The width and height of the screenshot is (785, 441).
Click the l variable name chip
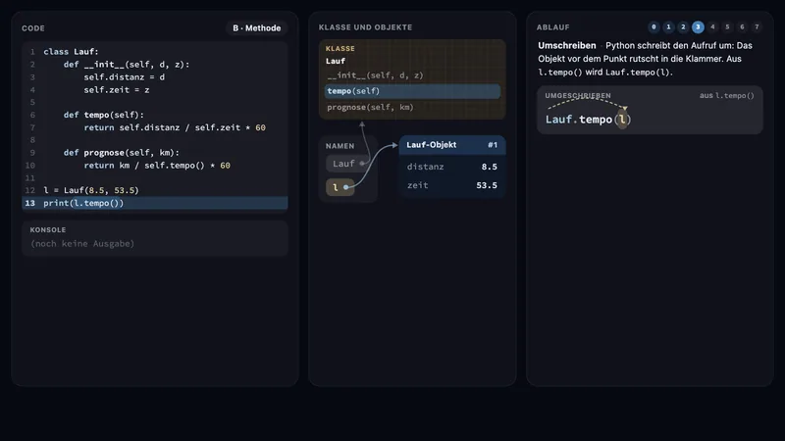[x=340, y=187]
